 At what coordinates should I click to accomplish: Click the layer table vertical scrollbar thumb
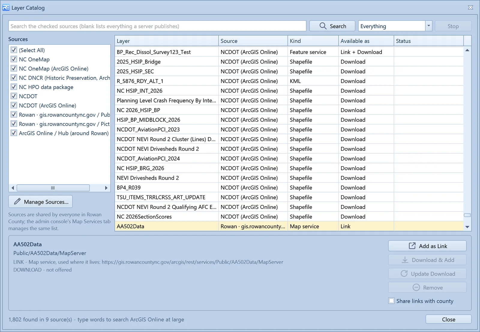(467, 215)
